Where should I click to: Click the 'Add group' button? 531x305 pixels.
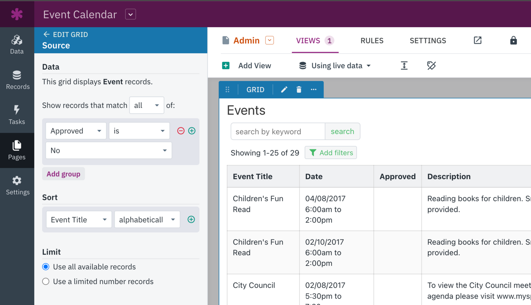pos(63,174)
